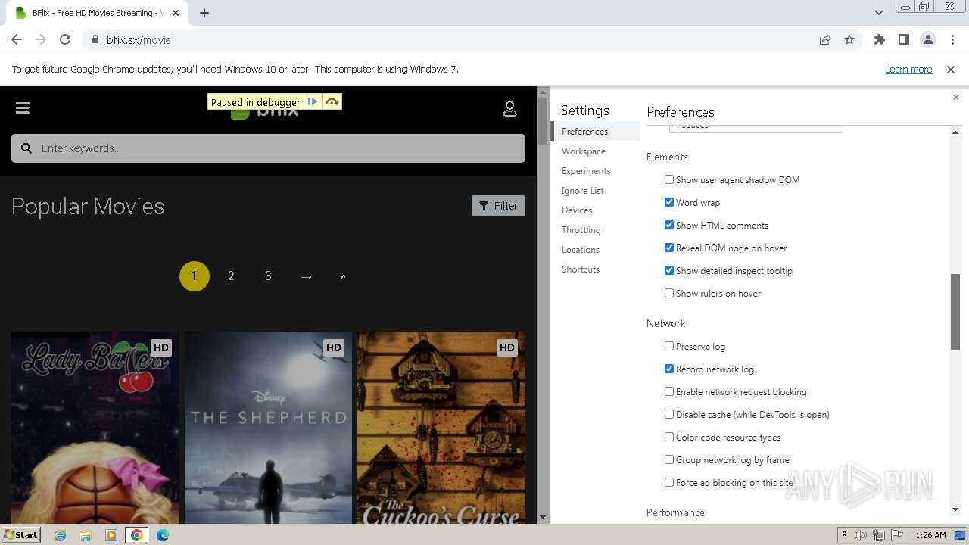Open the tab search dropdown arrow
Viewport: 969px width, 545px height.
pos(879,13)
